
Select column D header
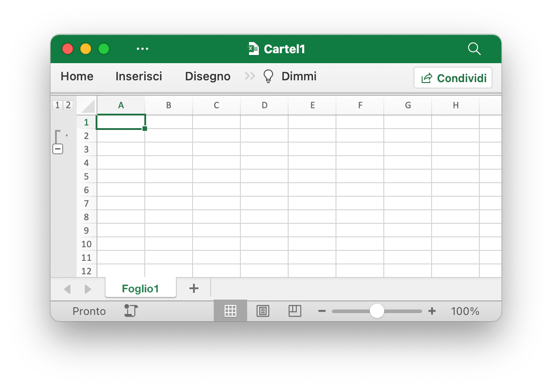click(x=264, y=105)
